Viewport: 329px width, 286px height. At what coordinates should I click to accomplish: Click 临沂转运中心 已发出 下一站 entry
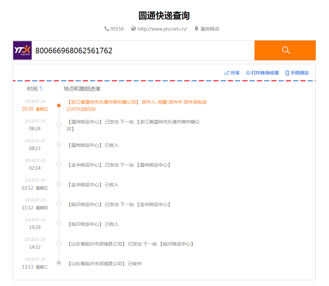click(118, 204)
